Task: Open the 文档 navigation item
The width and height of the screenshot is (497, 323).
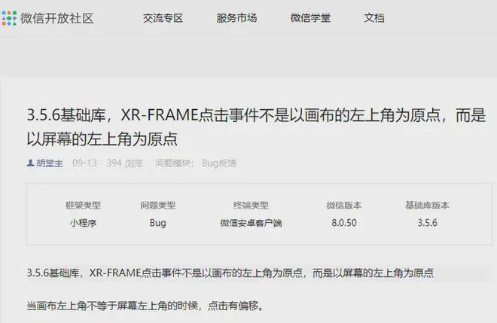Action: coord(374,18)
